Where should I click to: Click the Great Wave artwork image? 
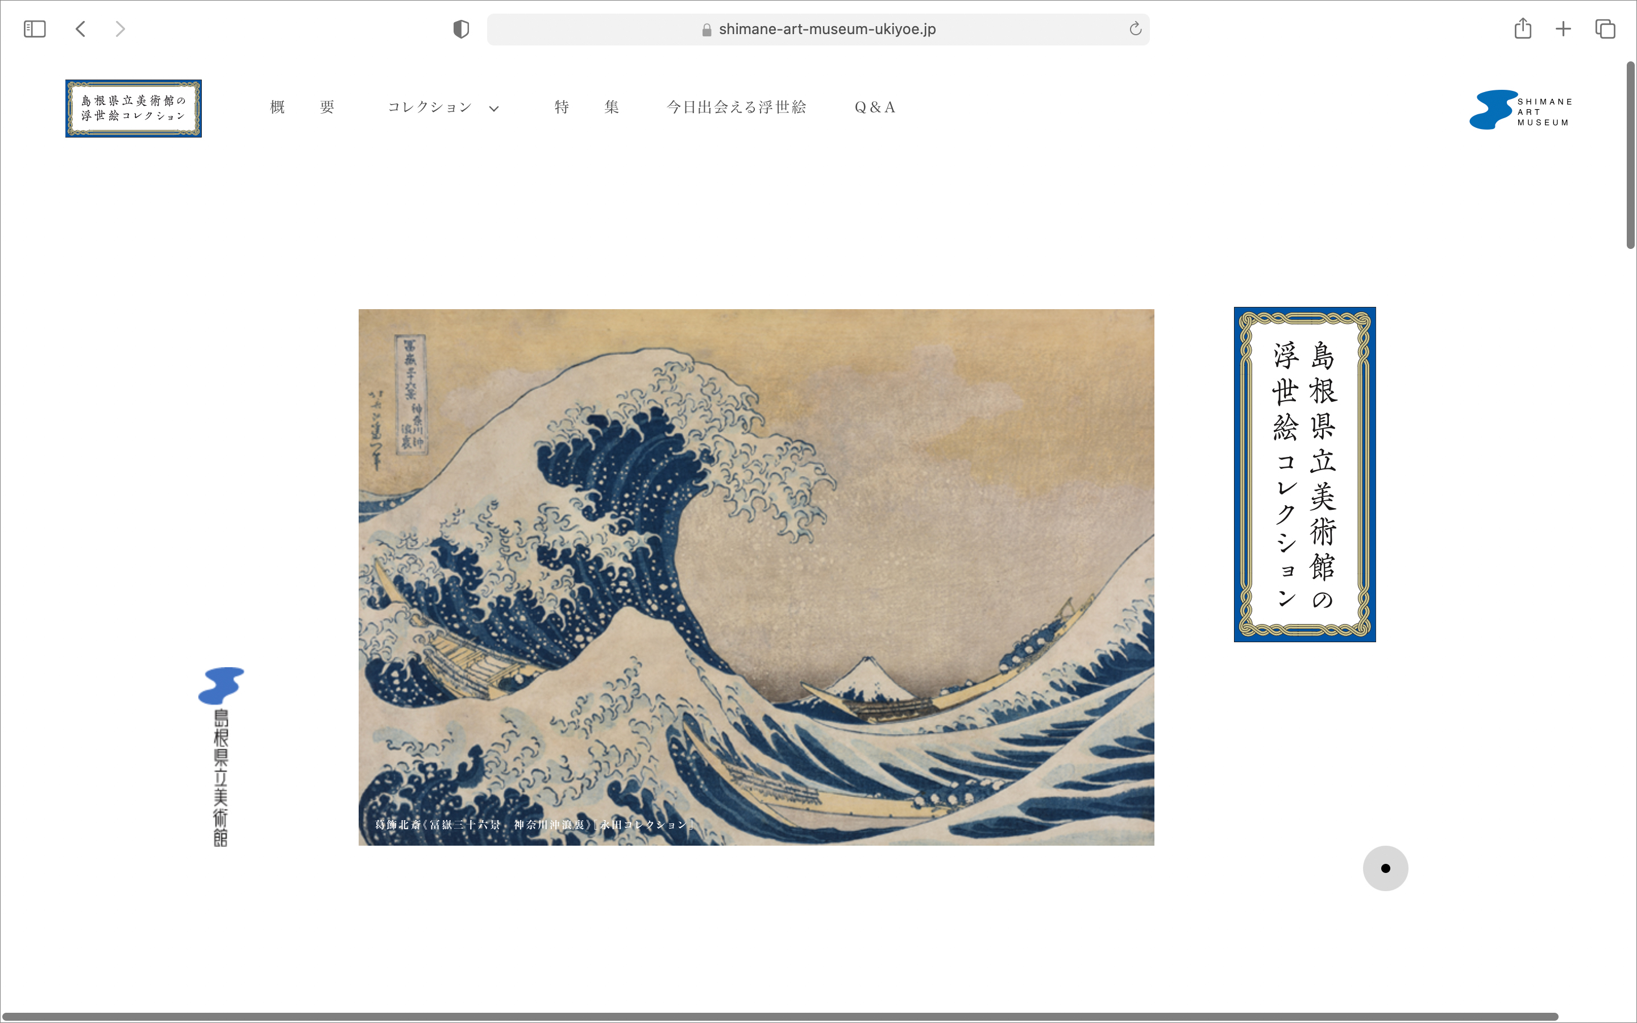(757, 577)
